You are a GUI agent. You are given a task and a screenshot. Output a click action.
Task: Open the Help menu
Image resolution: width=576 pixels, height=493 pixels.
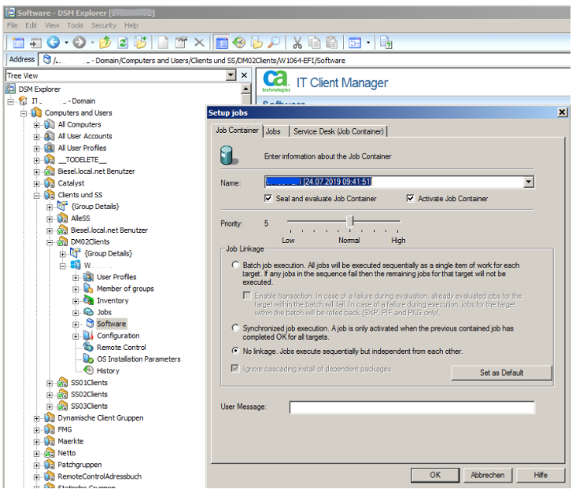tap(131, 25)
